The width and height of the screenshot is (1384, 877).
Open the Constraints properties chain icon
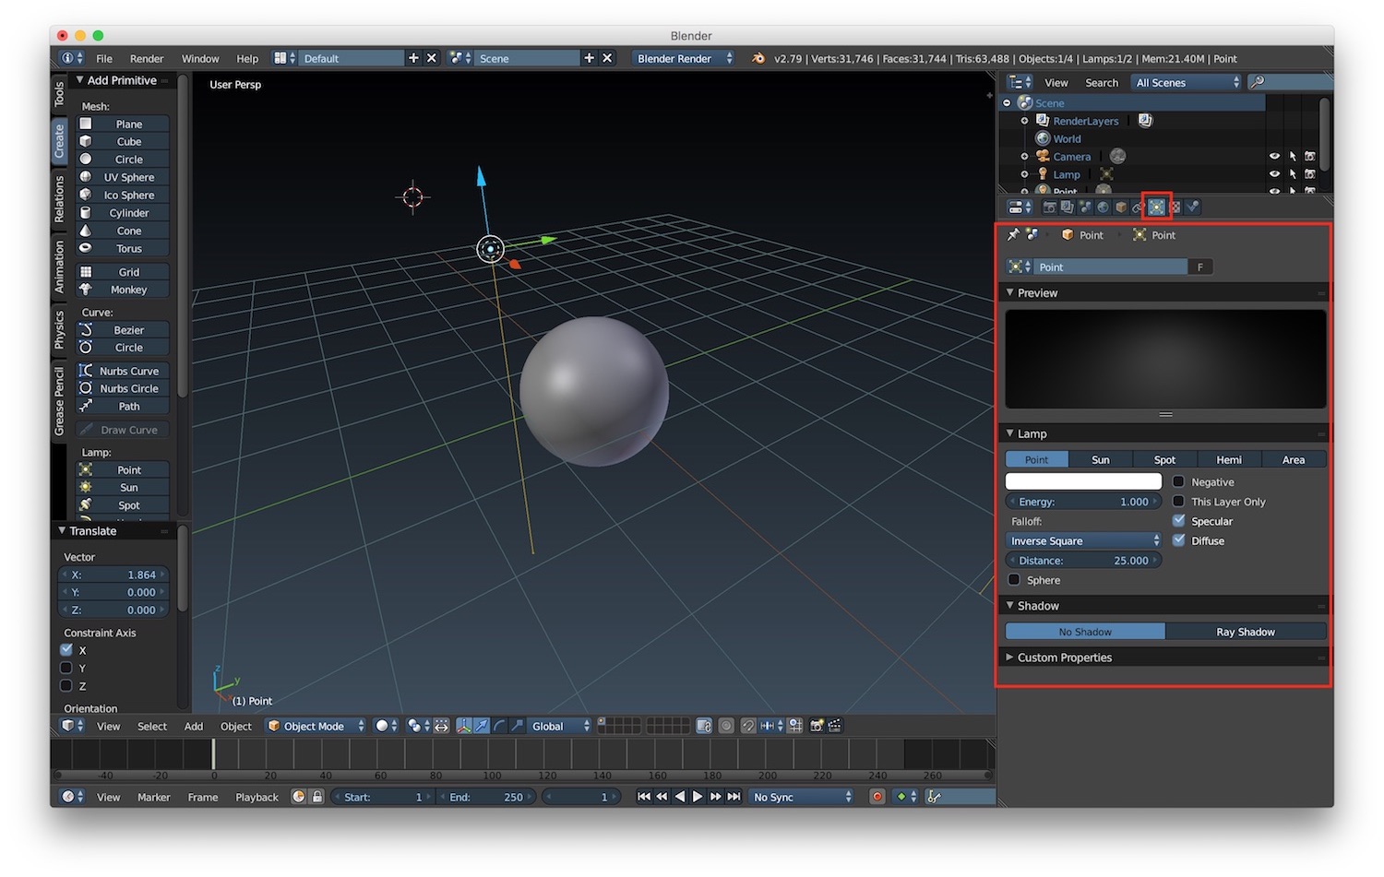[x=1137, y=207]
